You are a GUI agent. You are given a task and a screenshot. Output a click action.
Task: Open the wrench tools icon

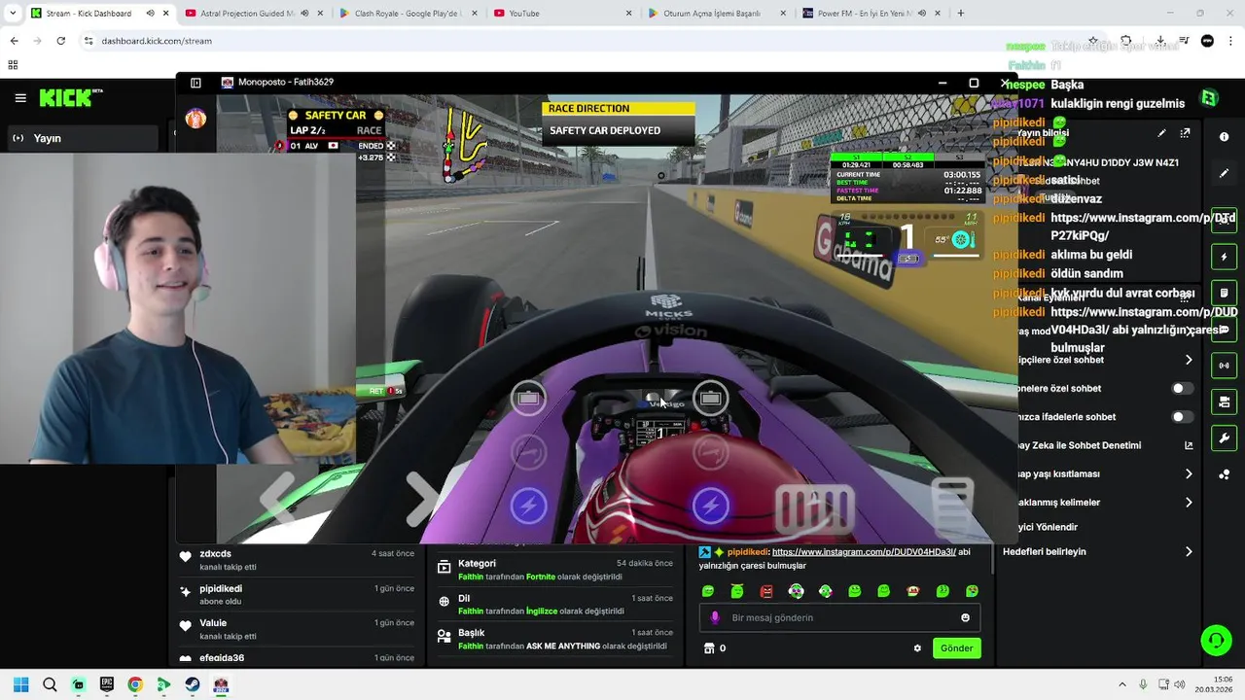1224,438
